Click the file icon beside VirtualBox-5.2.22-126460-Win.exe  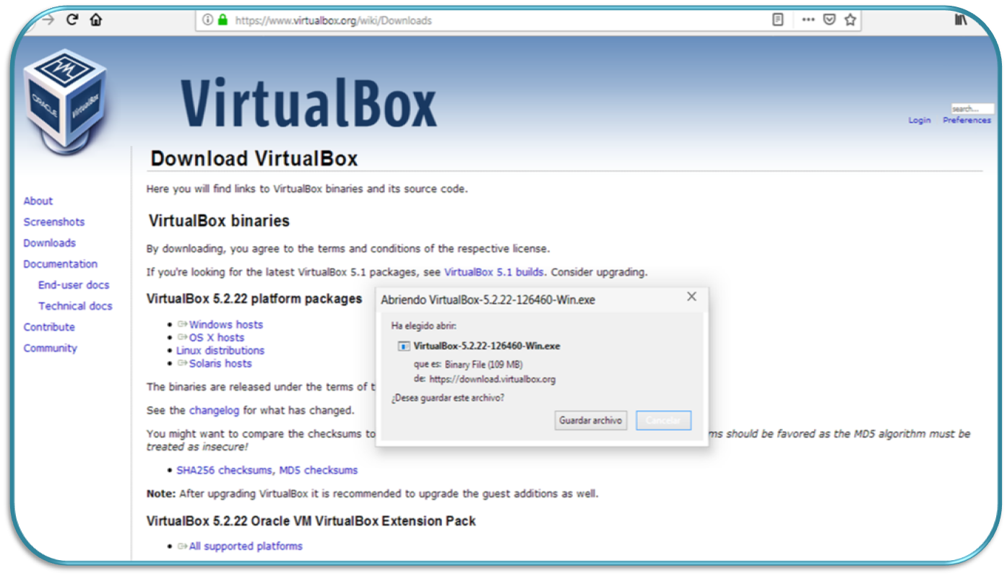pyautogui.click(x=404, y=346)
